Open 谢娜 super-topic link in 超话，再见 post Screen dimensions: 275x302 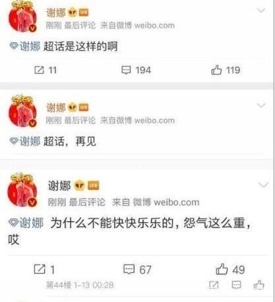point(25,141)
